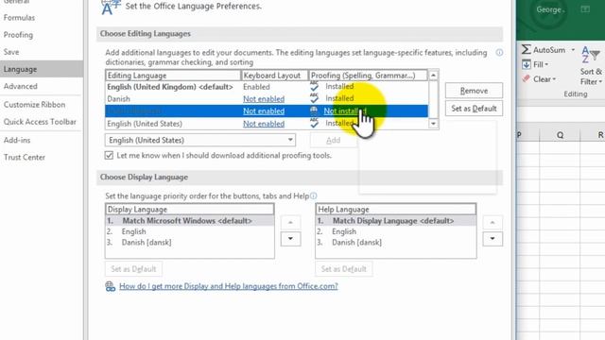The height and width of the screenshot is (340, 605).
Task: Click ribbon display options icon in Excel
Action: [x=585, y=9]
